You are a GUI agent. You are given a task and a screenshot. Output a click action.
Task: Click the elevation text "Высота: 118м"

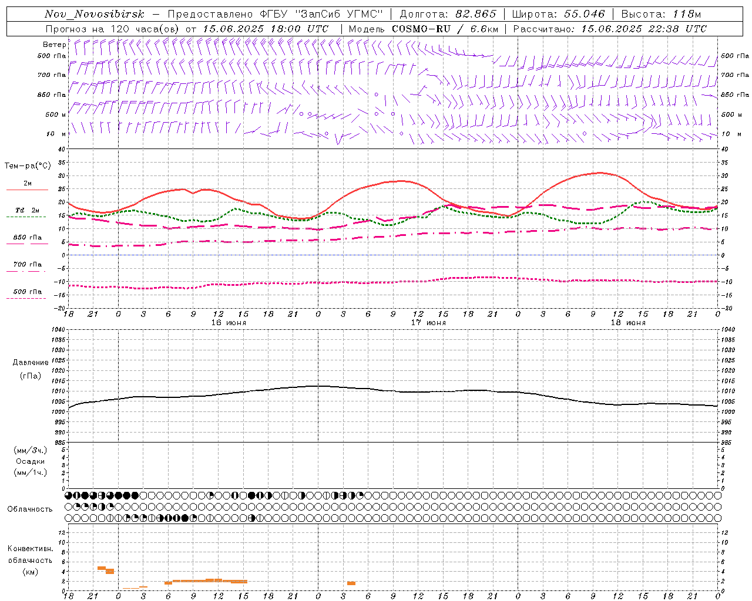point(661,14)
